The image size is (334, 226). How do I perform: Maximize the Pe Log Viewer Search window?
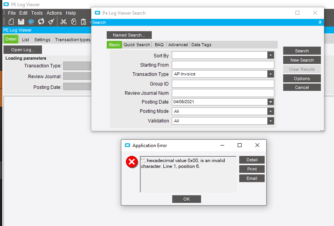pyautogui.click(x=297, y=13)
